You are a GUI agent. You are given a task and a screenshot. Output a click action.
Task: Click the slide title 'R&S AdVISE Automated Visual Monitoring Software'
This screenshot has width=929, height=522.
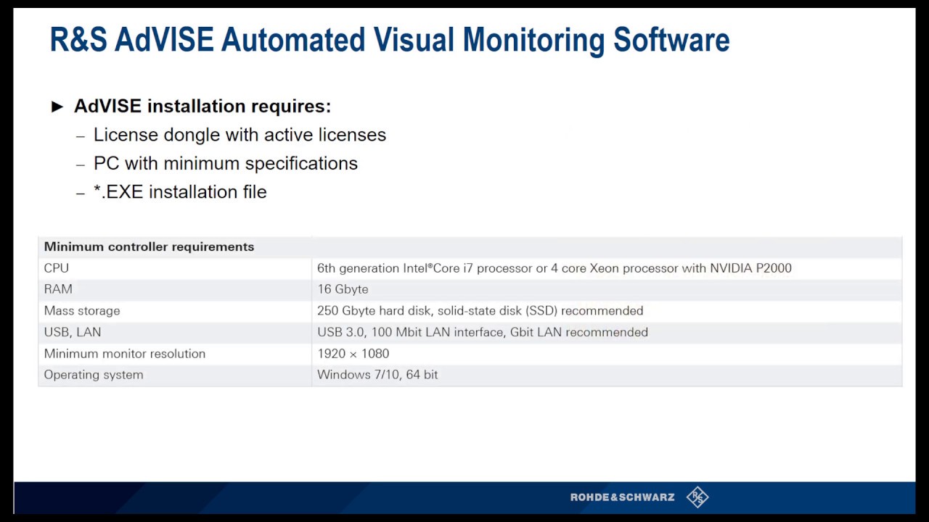(x=390, y=39)
